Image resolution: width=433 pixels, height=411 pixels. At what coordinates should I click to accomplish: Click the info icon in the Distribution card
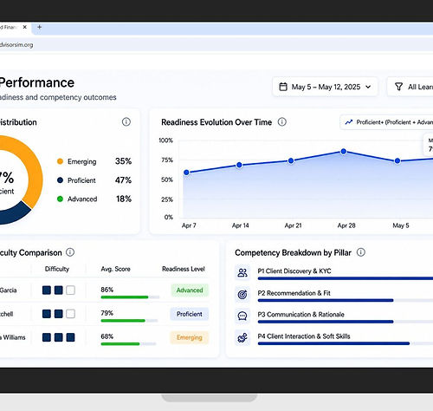[x=126, y=122]
